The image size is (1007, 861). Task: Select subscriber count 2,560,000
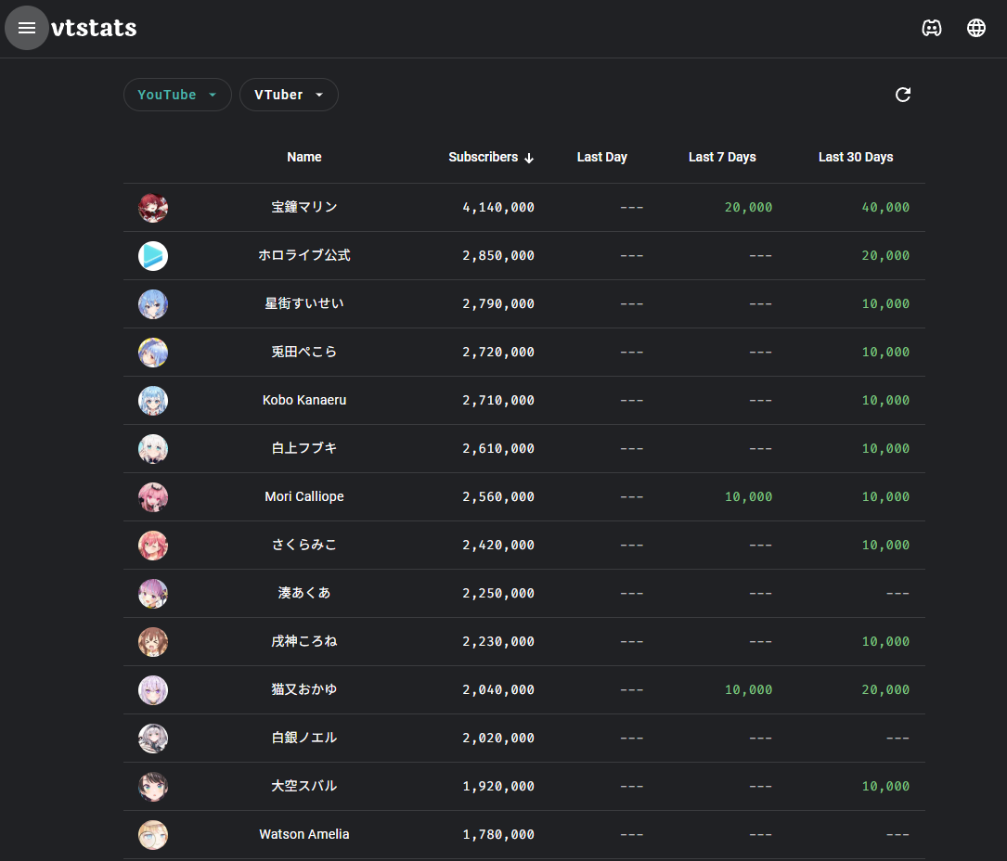pyautogui.click(x=498, y=496)
